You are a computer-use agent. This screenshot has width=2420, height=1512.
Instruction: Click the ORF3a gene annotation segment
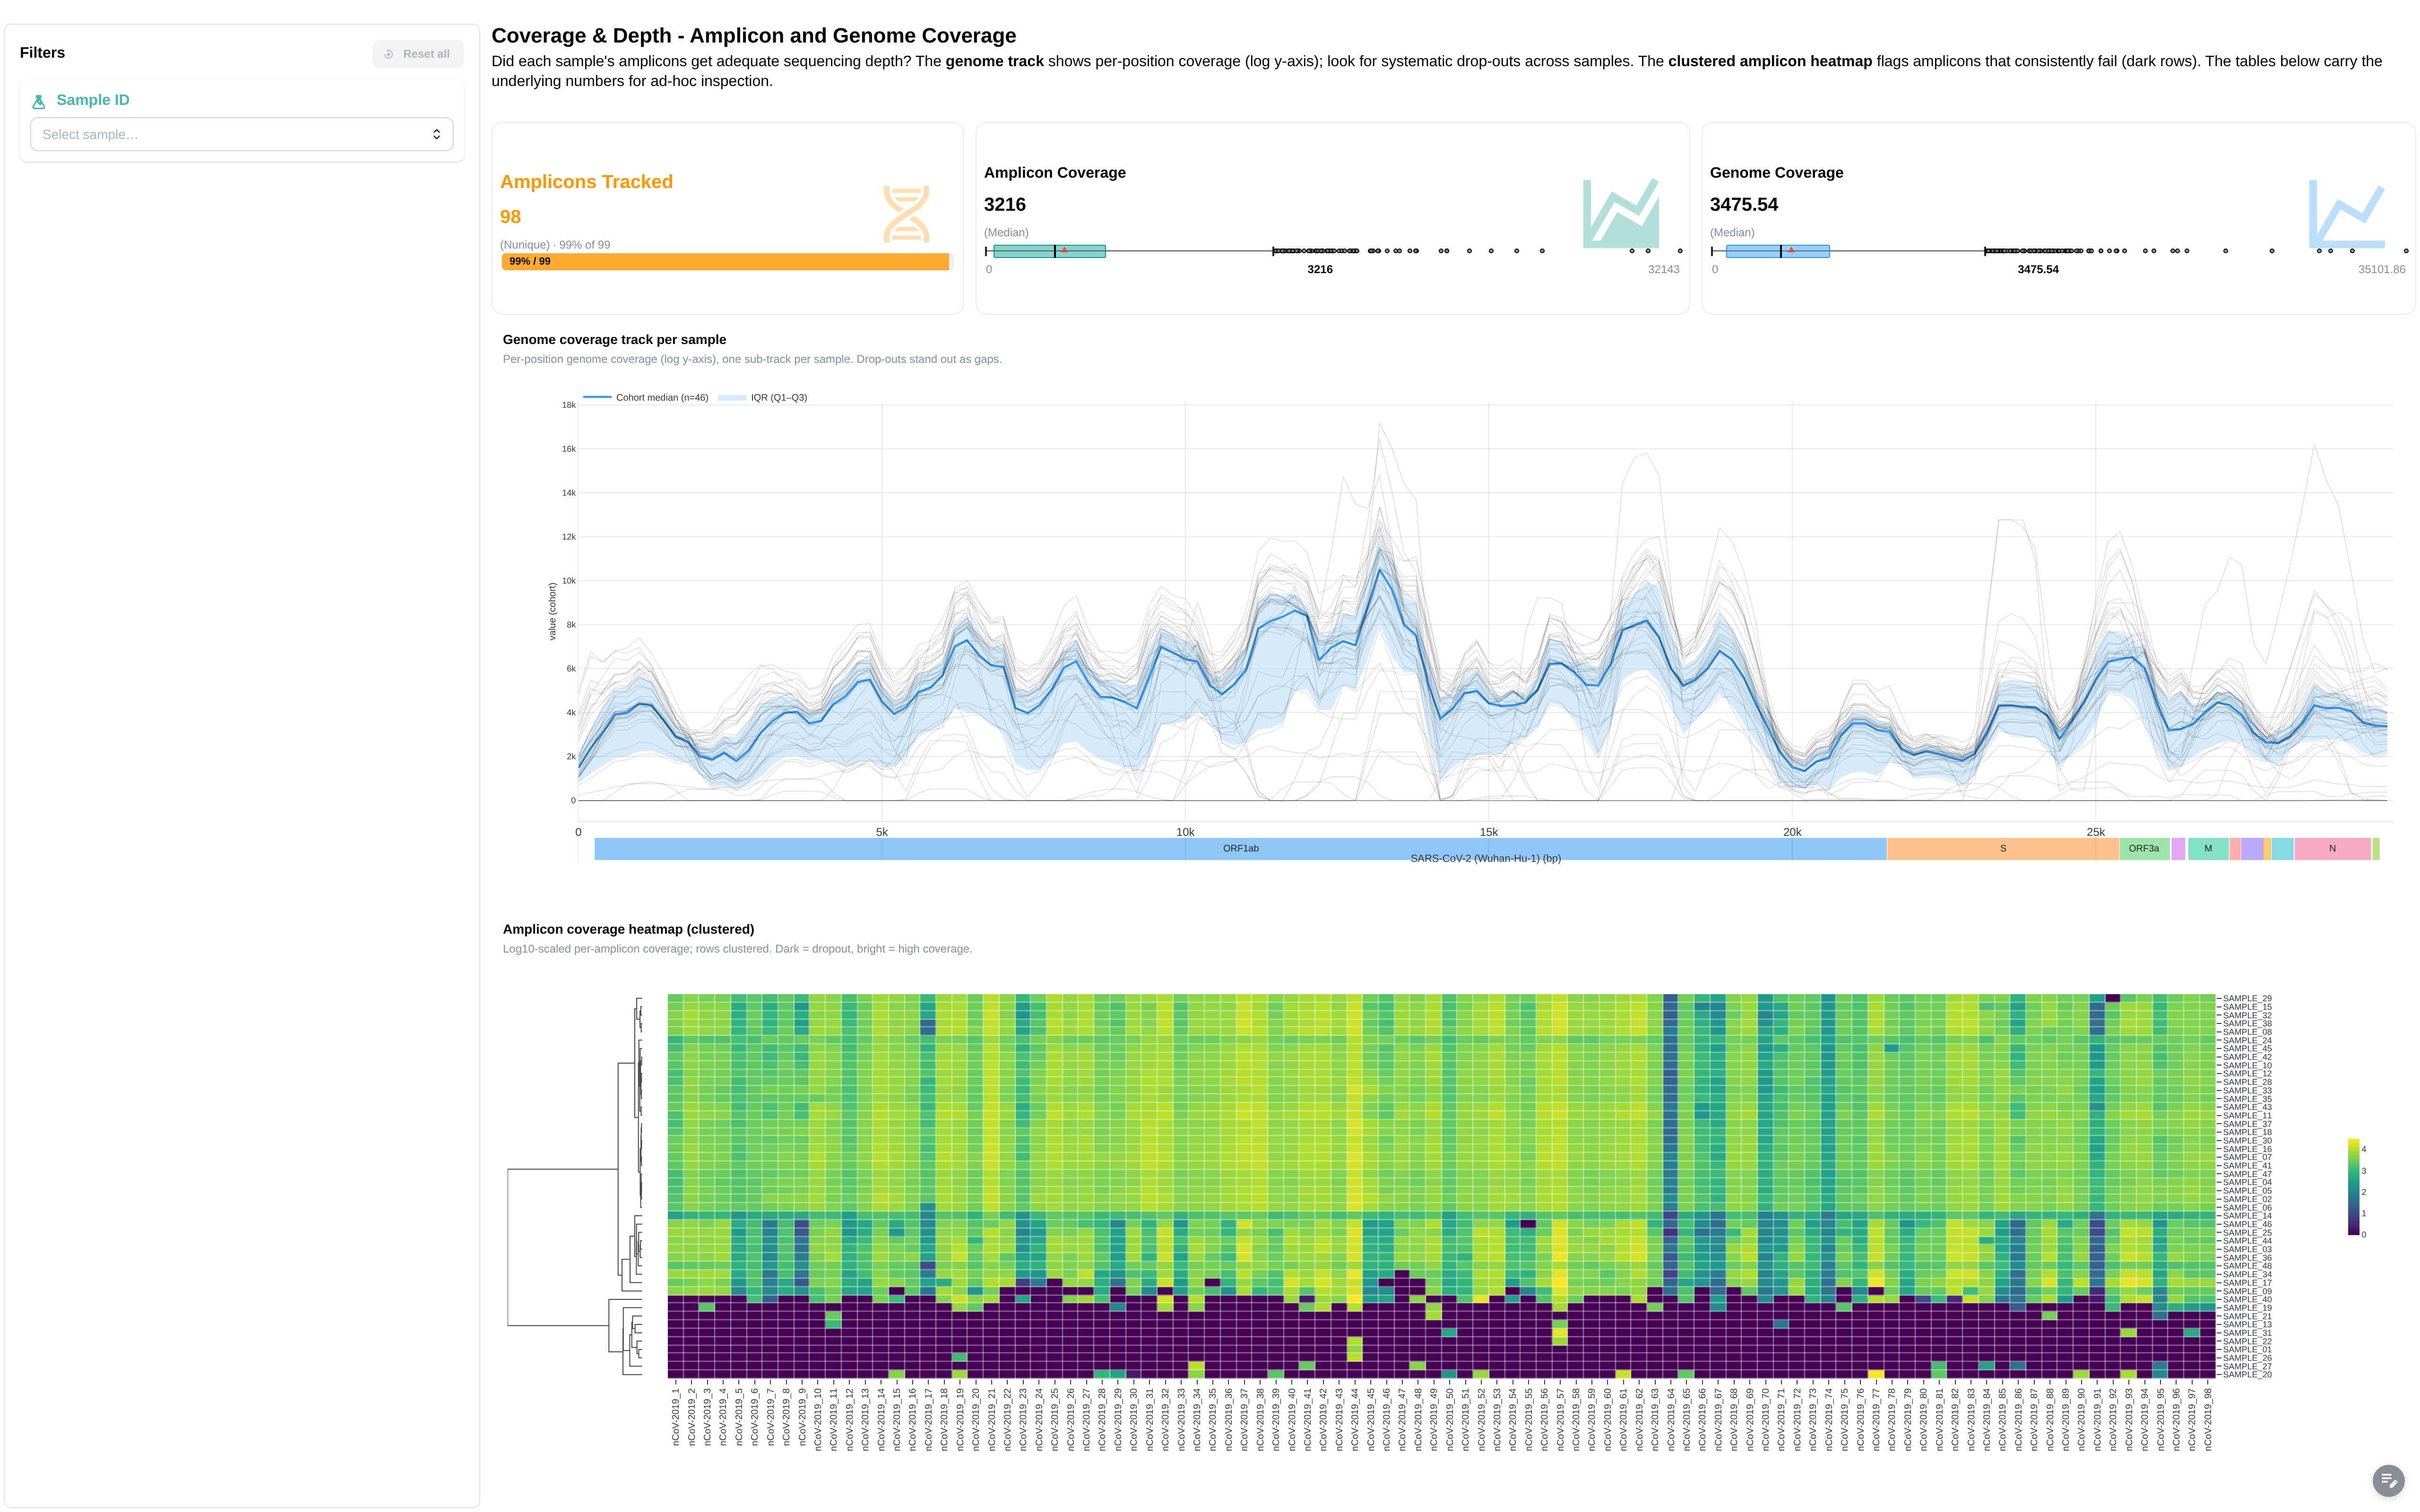(2144, 848)
